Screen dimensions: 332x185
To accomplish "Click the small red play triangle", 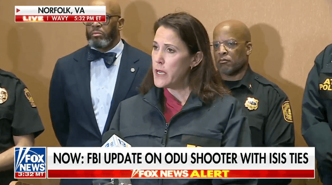I will click(18, 10).
